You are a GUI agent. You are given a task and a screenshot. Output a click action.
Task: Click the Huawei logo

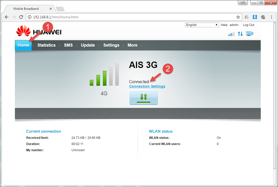[x=39, y=31]
